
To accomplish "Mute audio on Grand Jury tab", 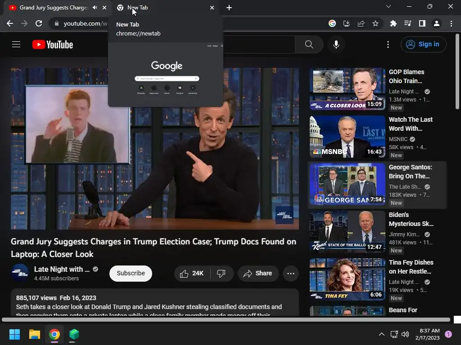I will (95, 8).
